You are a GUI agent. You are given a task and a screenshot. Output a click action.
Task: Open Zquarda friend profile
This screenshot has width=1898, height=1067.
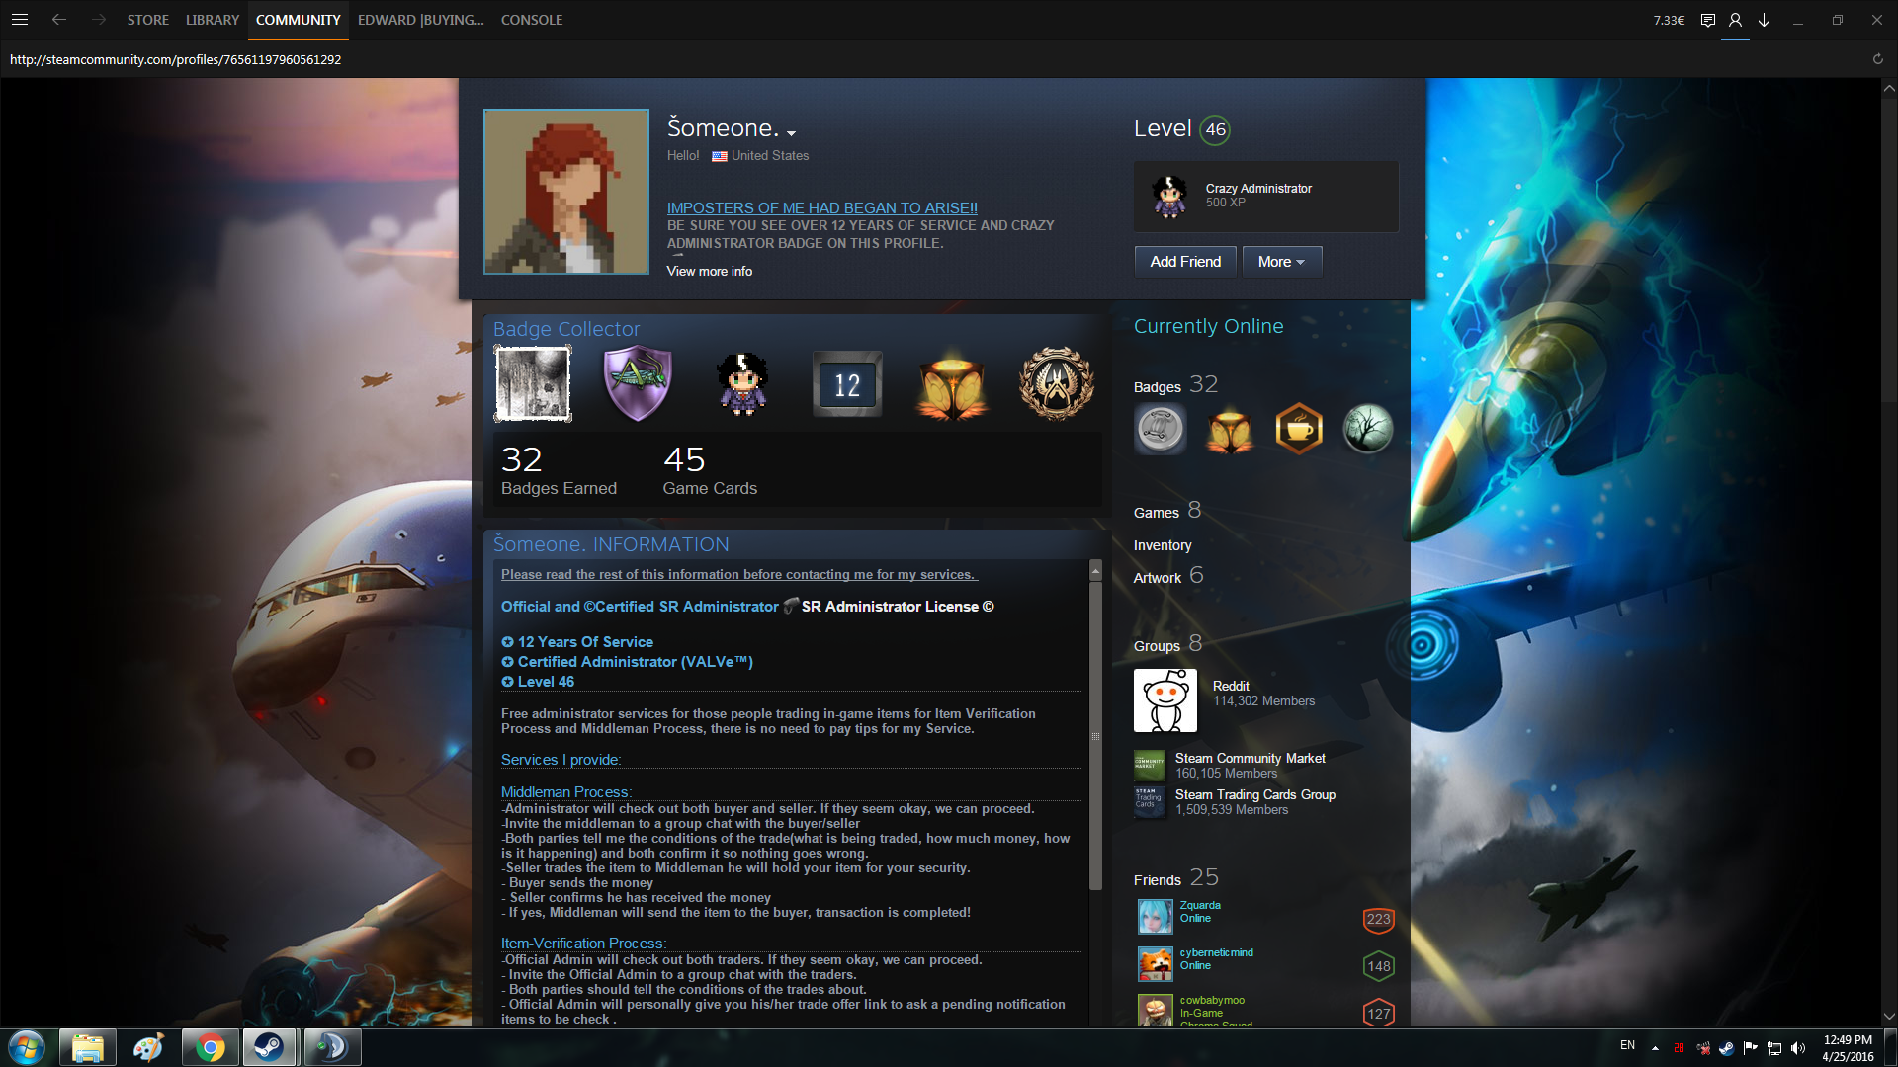pyautogui.click(x=1199, y=905)
